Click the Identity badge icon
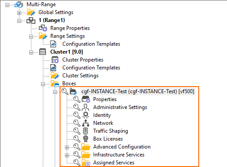This screenshot has height=167, width=227. pyautogui.click(x=86, y=115)
